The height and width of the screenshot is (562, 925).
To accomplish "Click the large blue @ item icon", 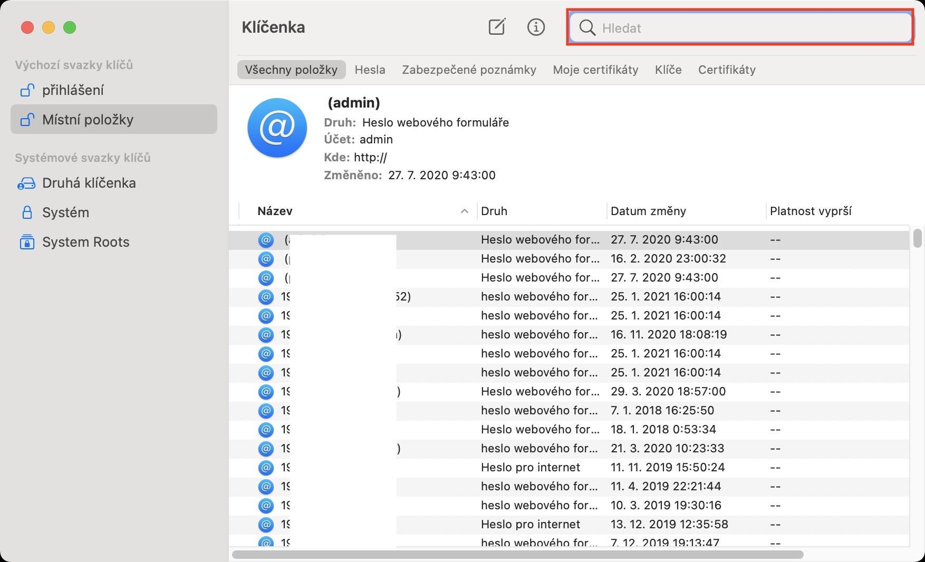I will (x=277, y=128).
